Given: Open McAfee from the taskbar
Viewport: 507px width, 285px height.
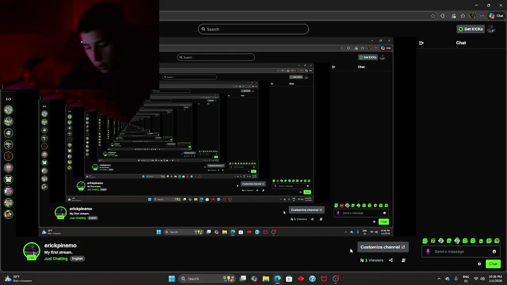Looking at the screenshot, I should (324, 279).
